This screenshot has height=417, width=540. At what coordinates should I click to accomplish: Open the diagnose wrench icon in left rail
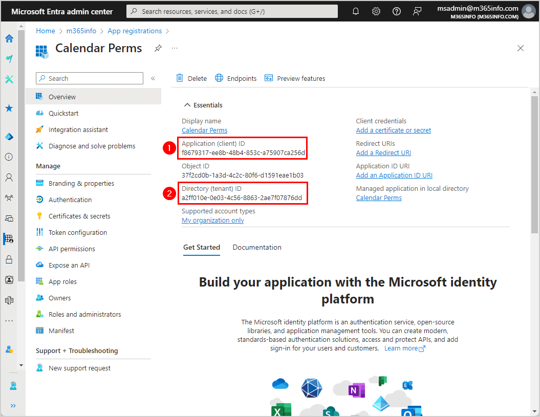(9, 79)
